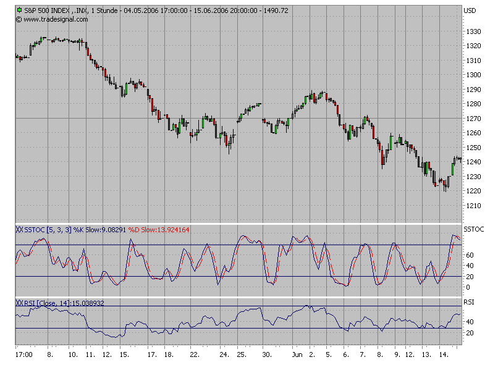Click the 1280 price axis label
This screenshot has width=498, height=365.
[x=473, y=104]
